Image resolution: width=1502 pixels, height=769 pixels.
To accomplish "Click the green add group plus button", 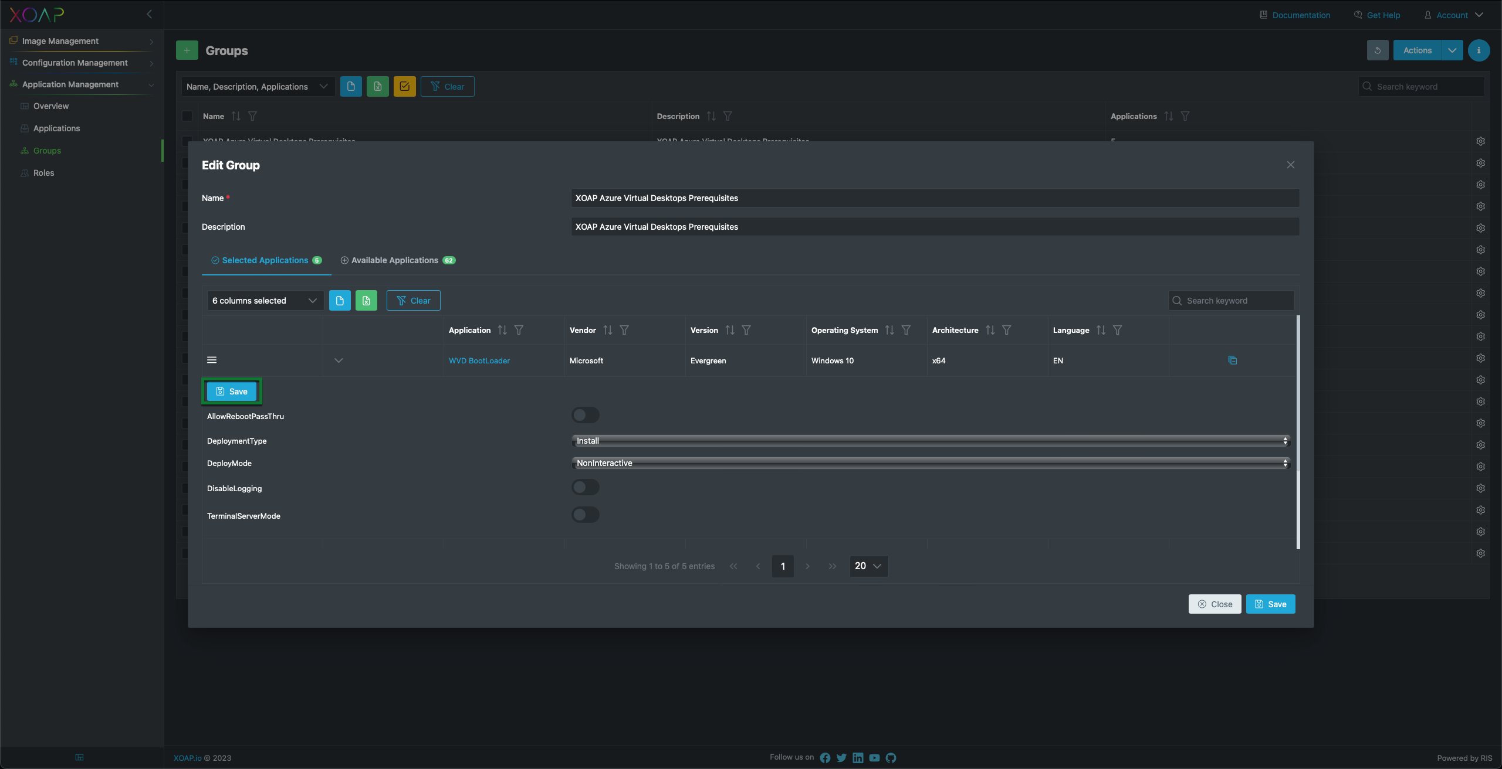I will (x=187, y=50).
